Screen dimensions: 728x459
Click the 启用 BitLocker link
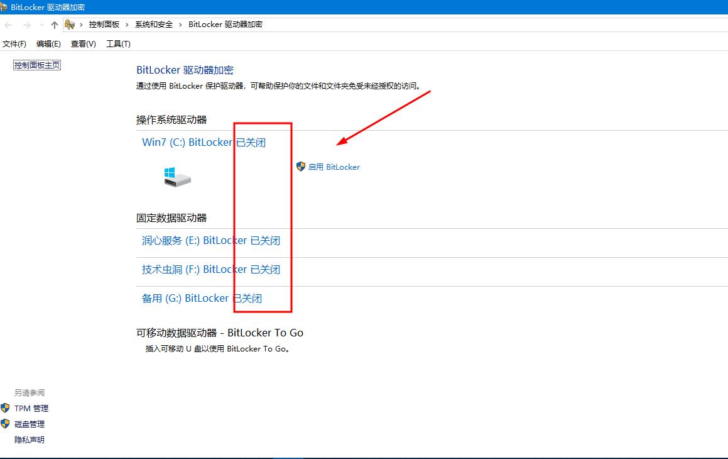click(x=334, y=167)
